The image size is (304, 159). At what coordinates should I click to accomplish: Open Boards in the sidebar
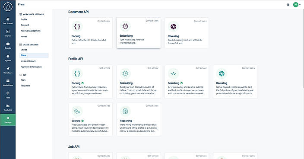8,45
